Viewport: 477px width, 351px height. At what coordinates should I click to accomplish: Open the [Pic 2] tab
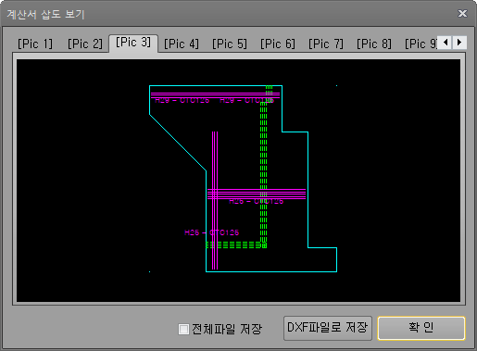tap(85, 44)
